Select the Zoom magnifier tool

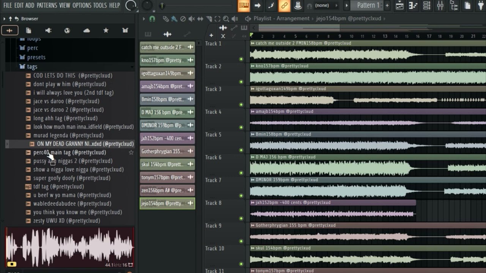tap(226, 19)
